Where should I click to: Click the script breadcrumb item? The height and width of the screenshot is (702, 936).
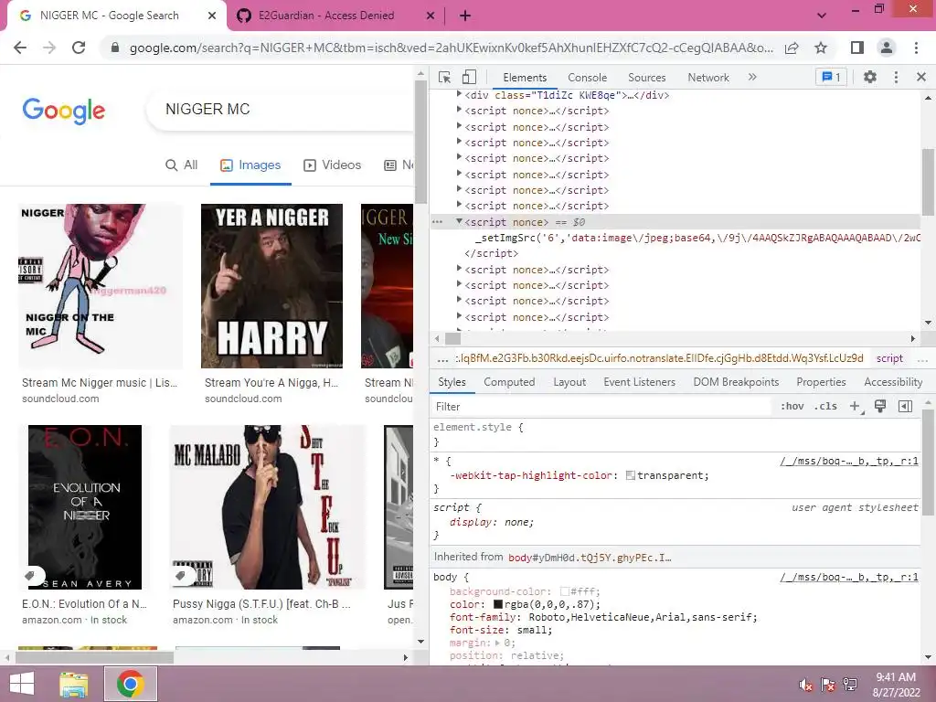point(889,358)
